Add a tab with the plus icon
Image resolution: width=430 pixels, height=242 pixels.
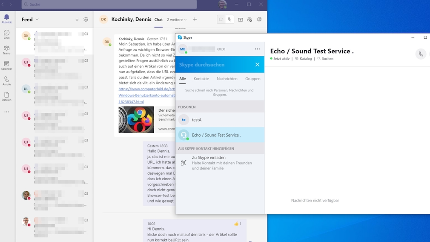(x=195, y=20)
